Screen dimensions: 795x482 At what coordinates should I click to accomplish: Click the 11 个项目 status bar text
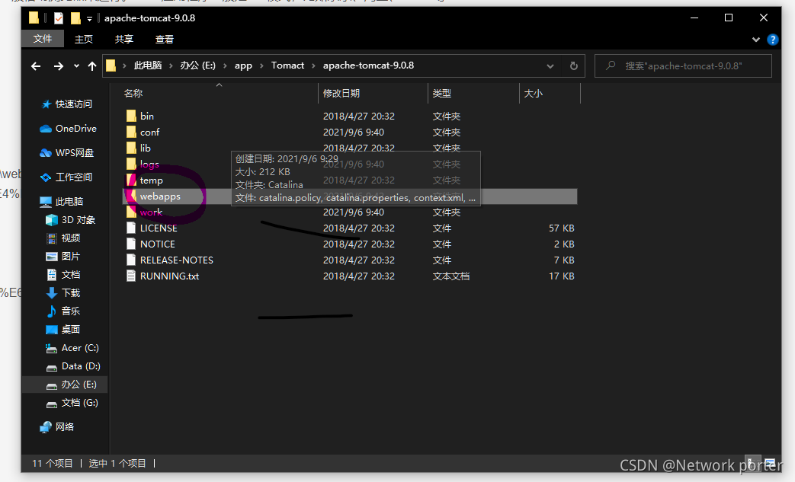[53, 463]
